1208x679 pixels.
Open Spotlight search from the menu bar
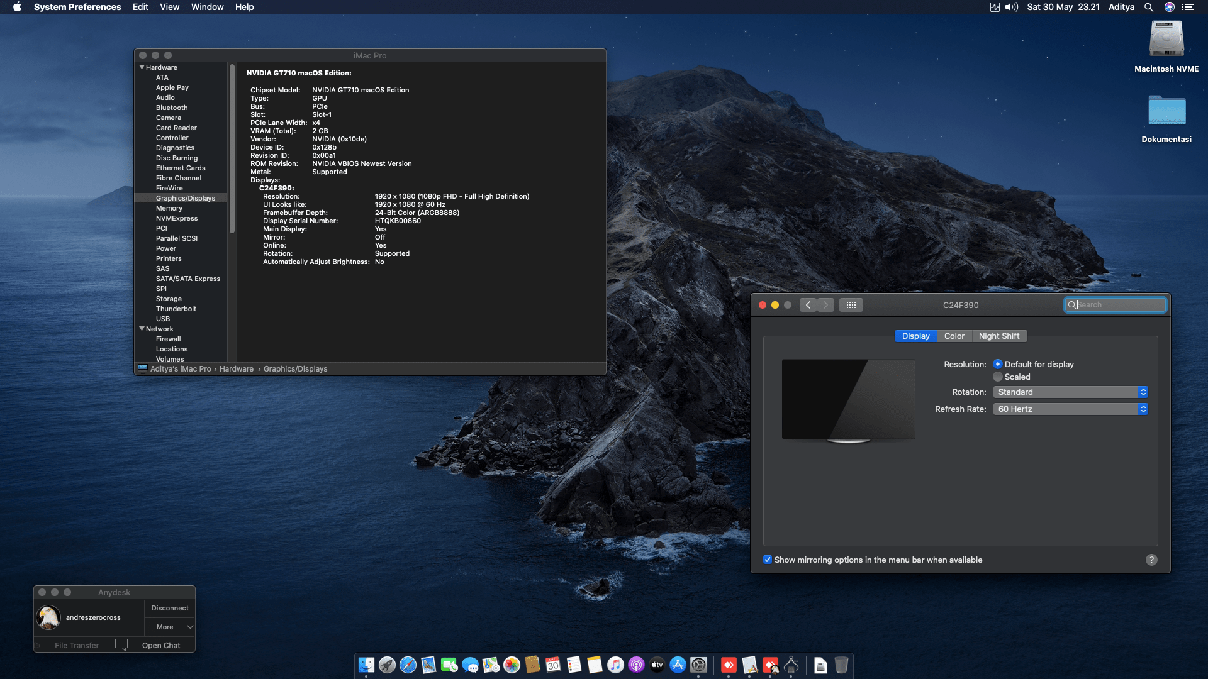[x=1149, y=7]
